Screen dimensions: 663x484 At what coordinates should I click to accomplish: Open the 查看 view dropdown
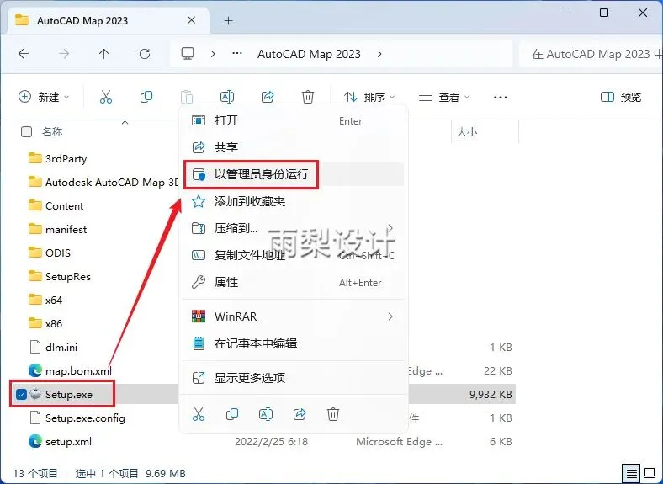tap(444, 97)
